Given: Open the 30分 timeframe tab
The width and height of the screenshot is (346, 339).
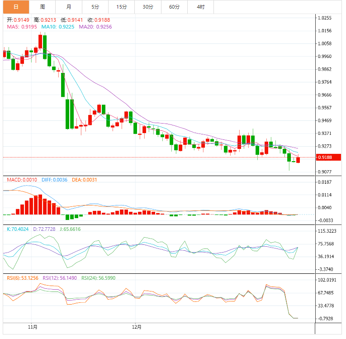Looking at the screenshot, I should (x=148, y=7).
